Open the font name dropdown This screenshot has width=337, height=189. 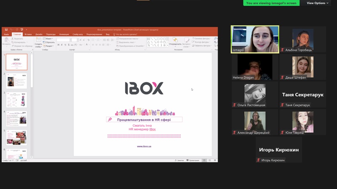[70, 40]
